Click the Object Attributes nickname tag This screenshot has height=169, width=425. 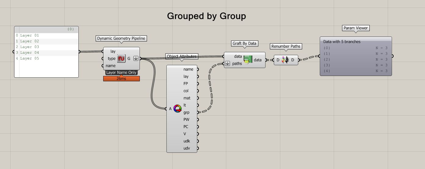pyautogui.click(x=182, y=56)
